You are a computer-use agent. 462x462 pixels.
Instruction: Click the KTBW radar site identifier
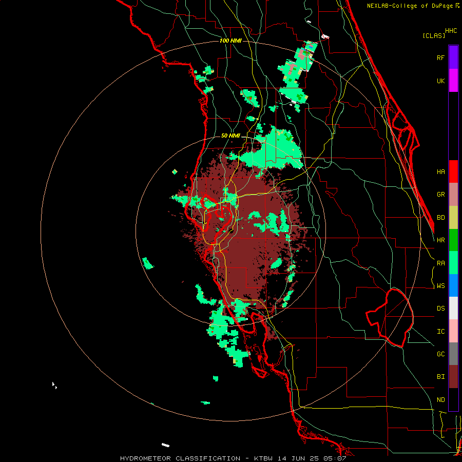coord(265,458)
